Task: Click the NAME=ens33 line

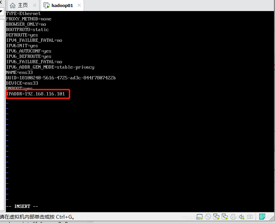Action: (19, 72)
